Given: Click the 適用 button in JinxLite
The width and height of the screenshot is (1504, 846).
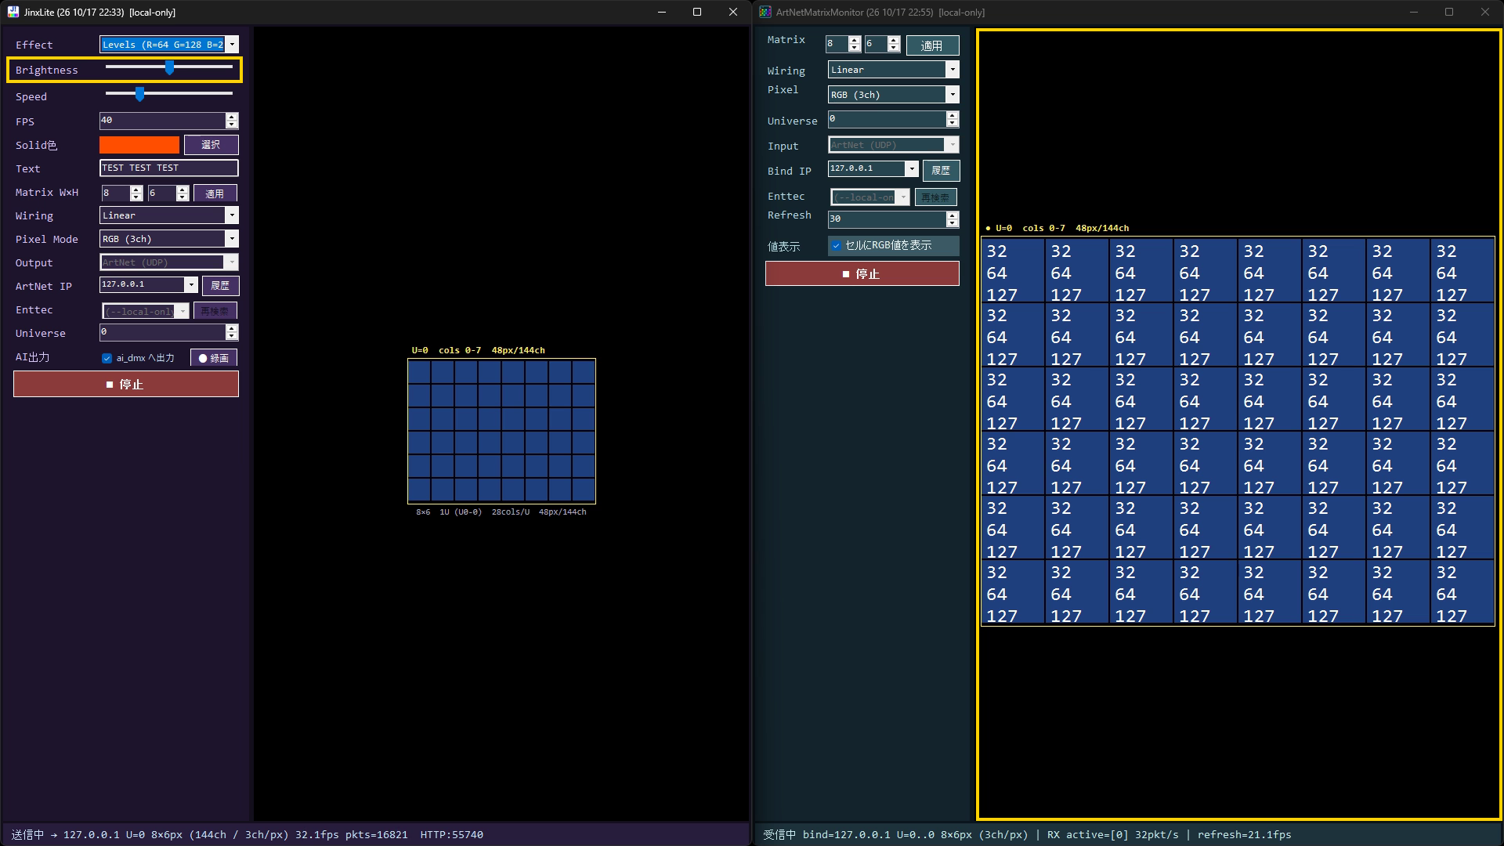Looking at the screenshot, I should 215,193.
